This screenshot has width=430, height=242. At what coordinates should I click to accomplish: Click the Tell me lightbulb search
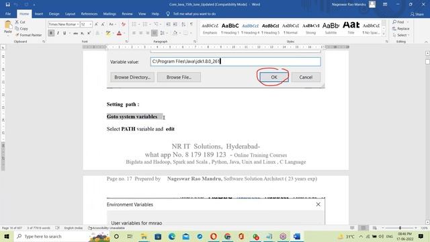pos(168,13)
